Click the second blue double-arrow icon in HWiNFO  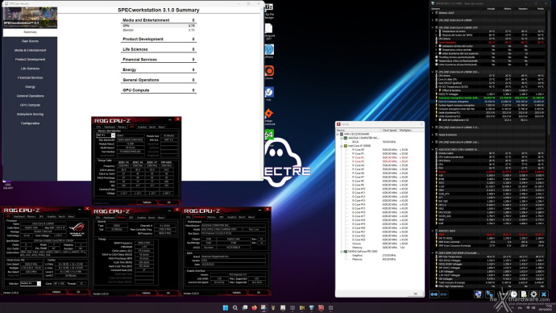[x=444, y=294]
